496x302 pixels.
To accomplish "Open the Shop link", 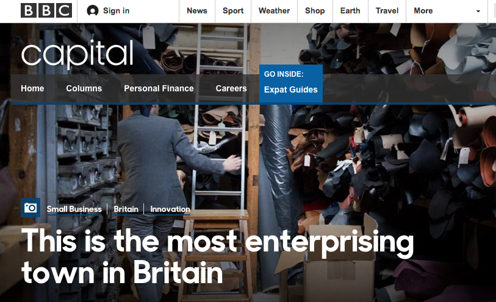I will [315, 11].
